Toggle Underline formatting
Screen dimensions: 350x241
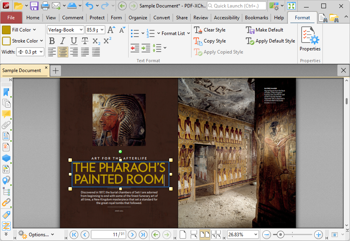pos(74,41)
